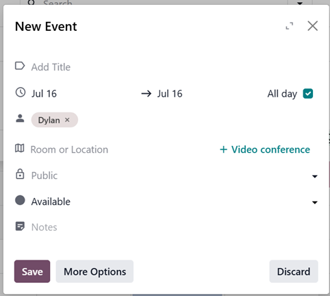Open More Options
330x296 pixels.
[94, 271]
